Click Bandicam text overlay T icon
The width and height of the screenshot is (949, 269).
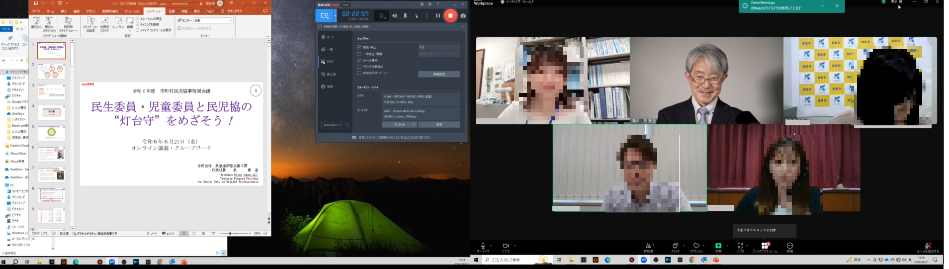coord(427,16)
